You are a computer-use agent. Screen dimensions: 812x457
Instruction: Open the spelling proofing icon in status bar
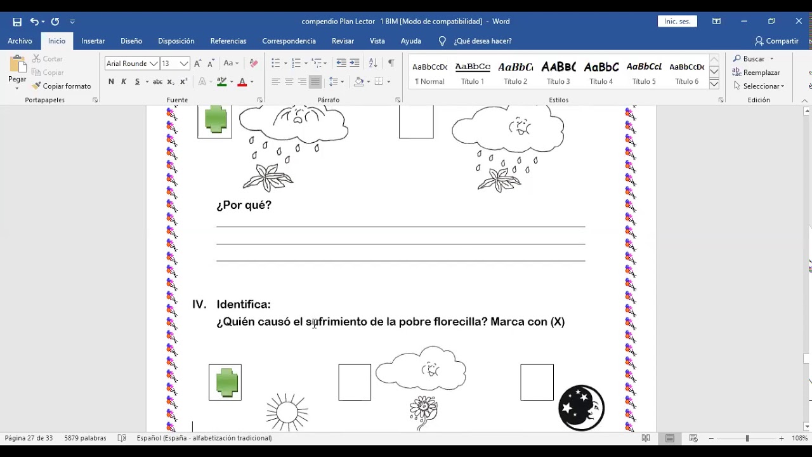pos(122,438)
